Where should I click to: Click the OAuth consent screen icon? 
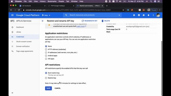(12, 42)
